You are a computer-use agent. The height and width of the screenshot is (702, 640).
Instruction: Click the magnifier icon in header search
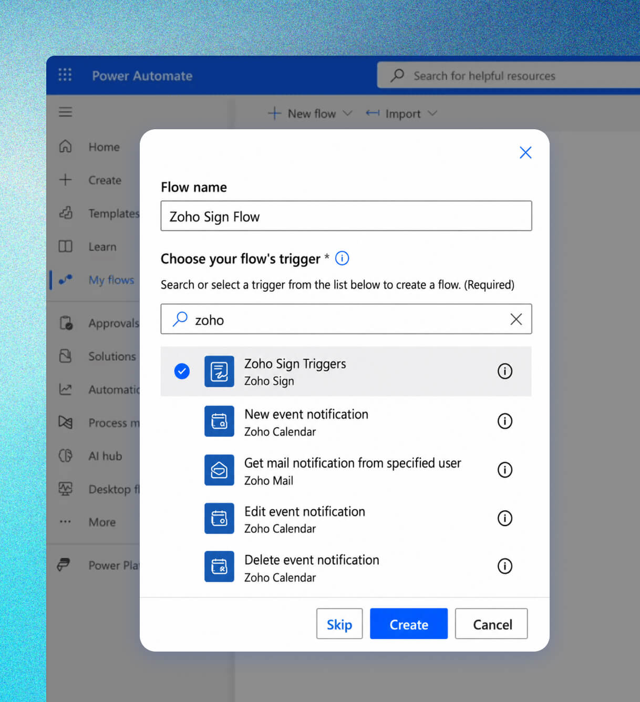tap(397, 76)
